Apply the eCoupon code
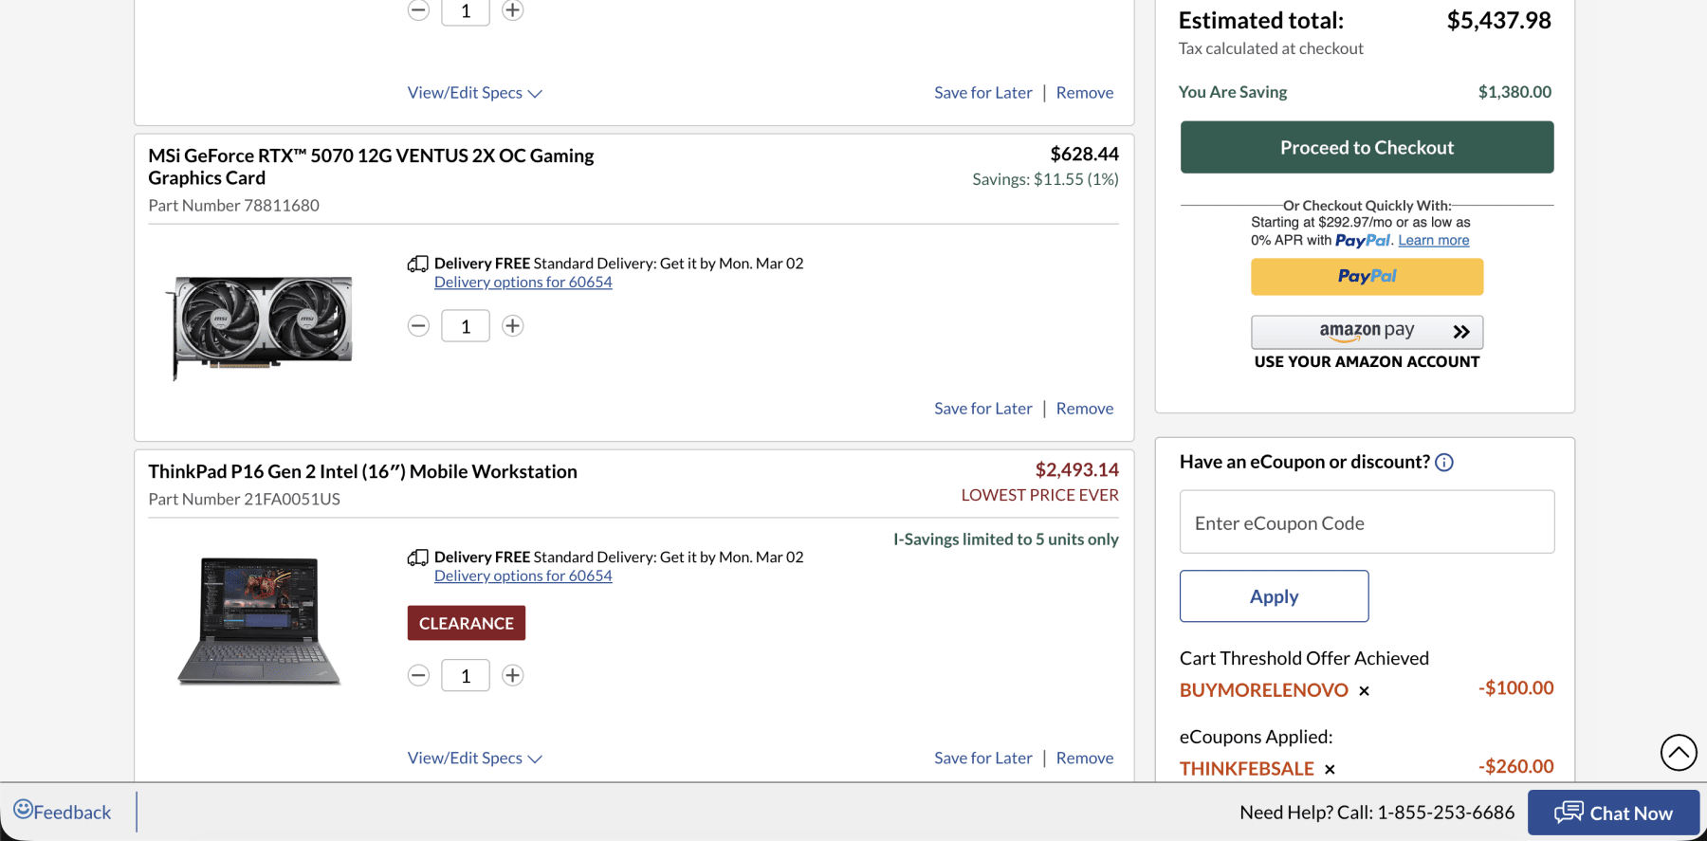 coord(1274,596)
